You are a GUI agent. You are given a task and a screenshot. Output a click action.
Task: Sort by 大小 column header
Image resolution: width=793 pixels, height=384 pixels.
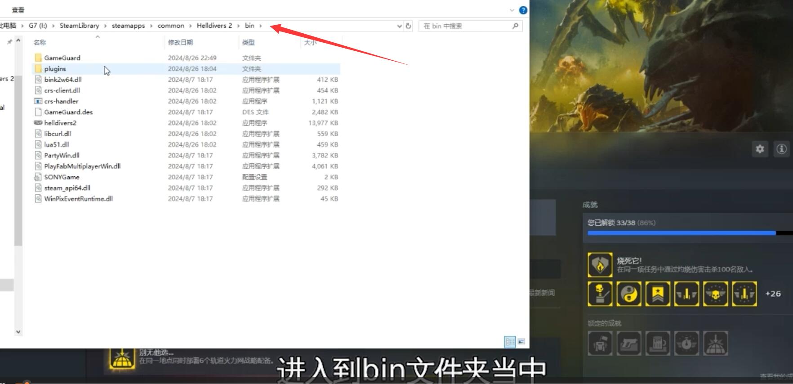310,42
